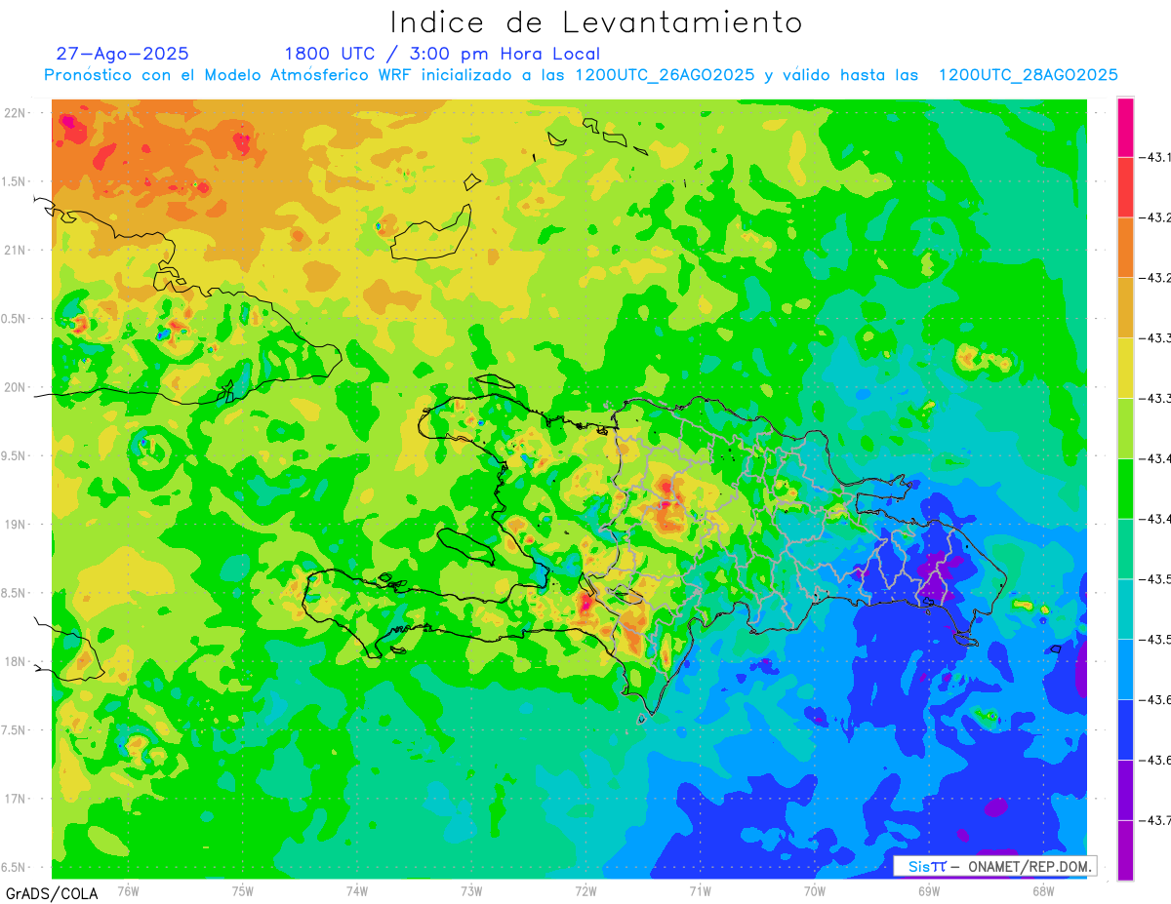This screenshot has width=1171, height=904.
Task: Click the '21N' latitude label
Action: (15, 250)
